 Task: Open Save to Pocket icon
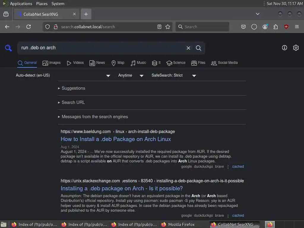point(243,27)
